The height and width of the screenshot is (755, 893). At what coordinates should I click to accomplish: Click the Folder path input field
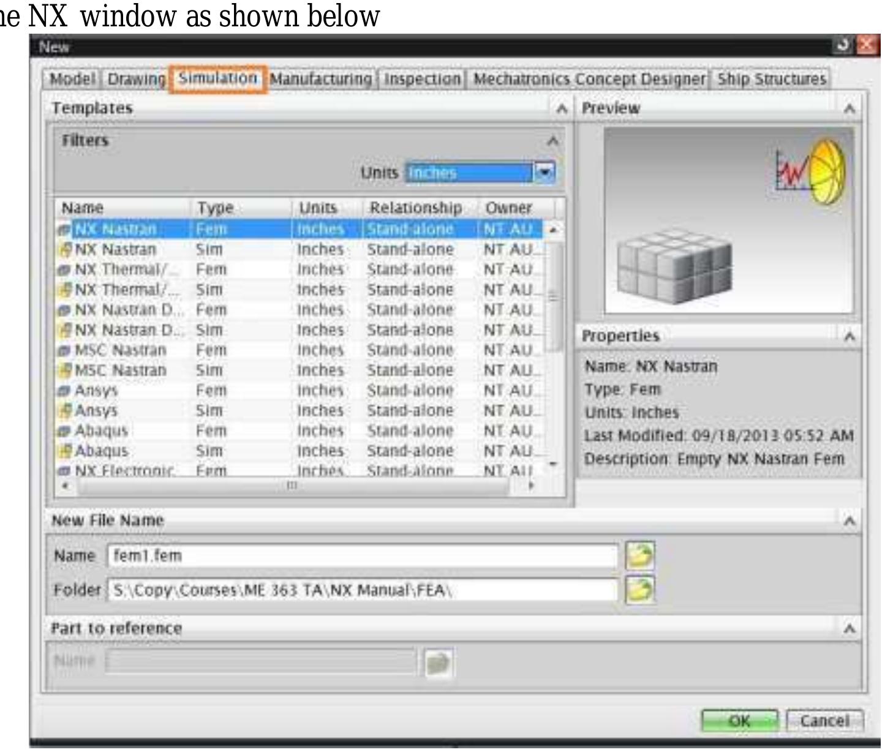tap(363, 590)
